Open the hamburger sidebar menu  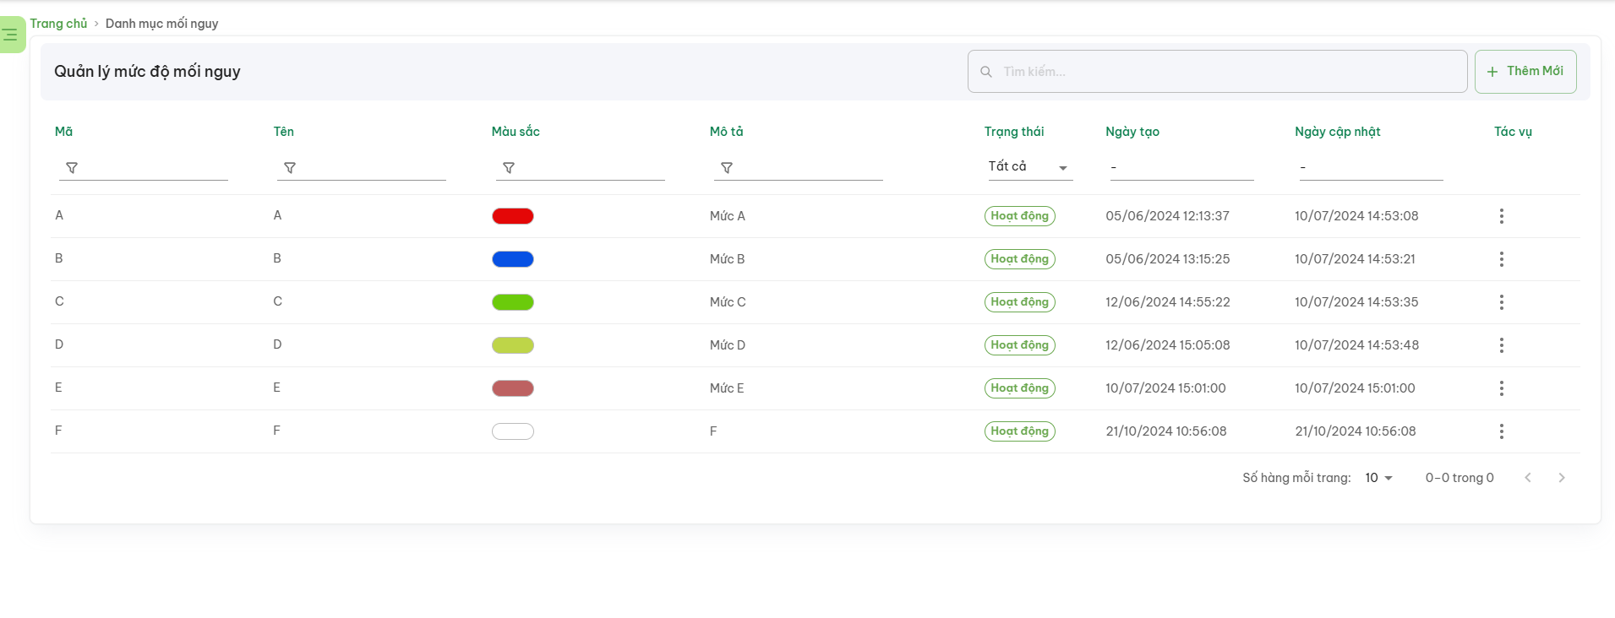click(x=10, y=35)
